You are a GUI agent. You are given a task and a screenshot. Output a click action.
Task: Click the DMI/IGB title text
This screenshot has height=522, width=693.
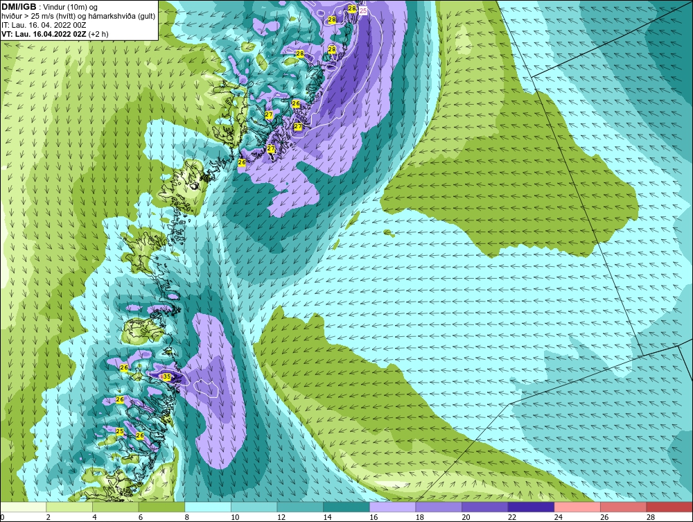click(x=19, y=7)
